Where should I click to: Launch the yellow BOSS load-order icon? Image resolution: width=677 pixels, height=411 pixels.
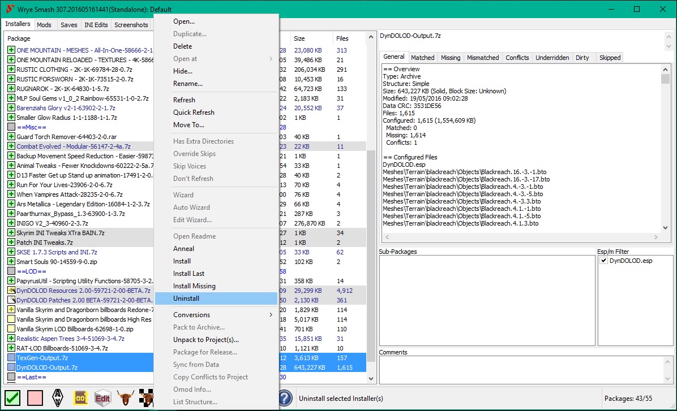coord(81,398)
